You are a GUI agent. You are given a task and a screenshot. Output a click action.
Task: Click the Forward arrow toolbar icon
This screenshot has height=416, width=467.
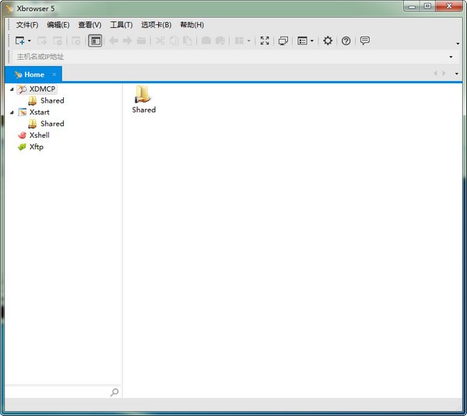(127, 40)
